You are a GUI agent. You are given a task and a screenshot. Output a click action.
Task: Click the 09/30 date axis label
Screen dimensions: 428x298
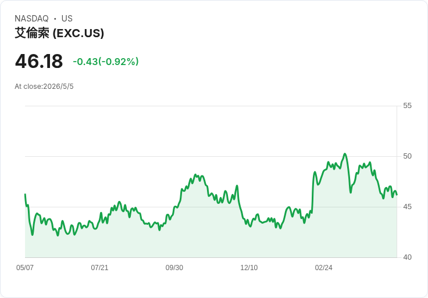(x=174, y=267)
